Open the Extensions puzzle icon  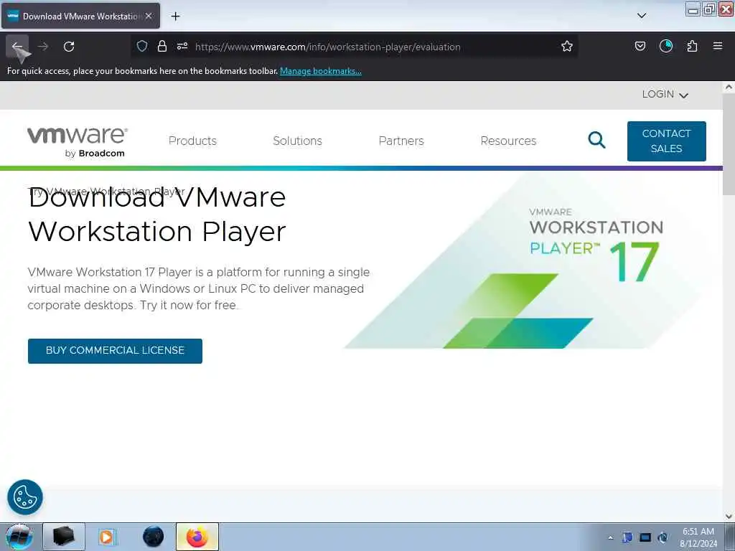(x=692, y=46)
